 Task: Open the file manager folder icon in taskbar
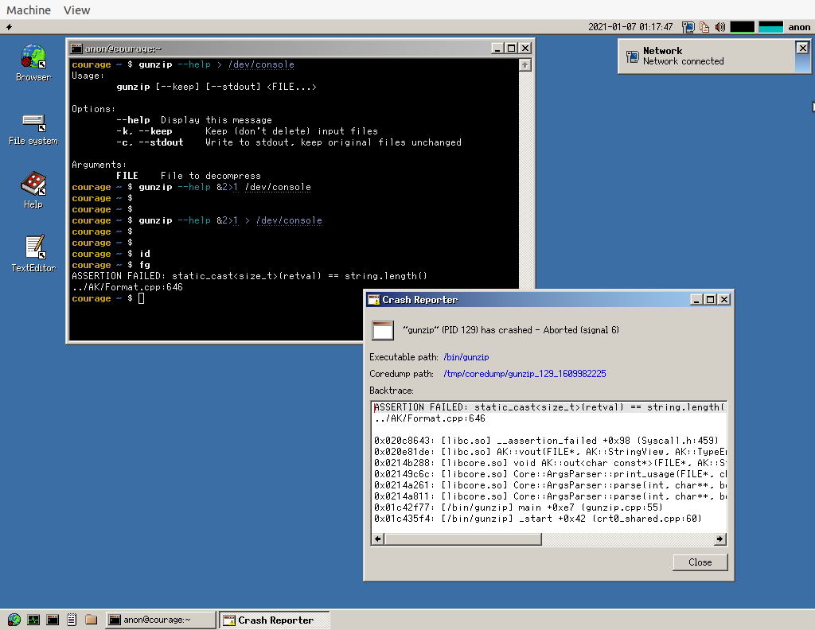(91, 620)
